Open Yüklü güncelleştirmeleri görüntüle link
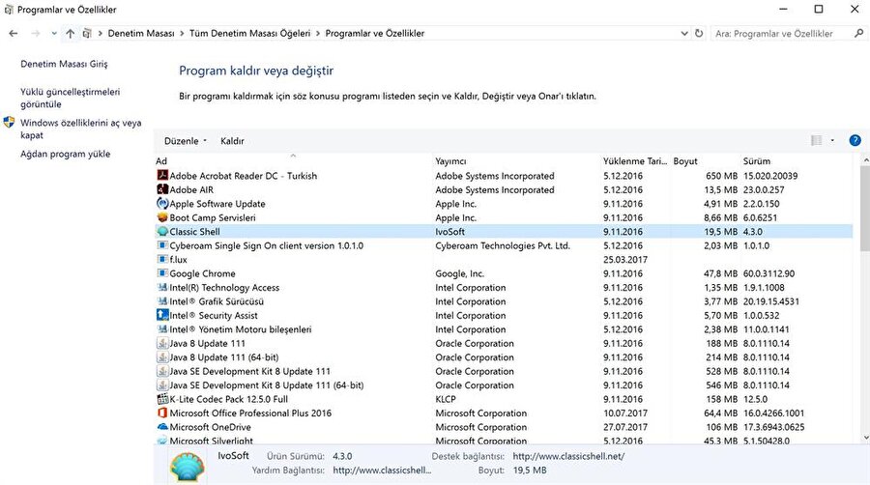 (x=70, y=98)
